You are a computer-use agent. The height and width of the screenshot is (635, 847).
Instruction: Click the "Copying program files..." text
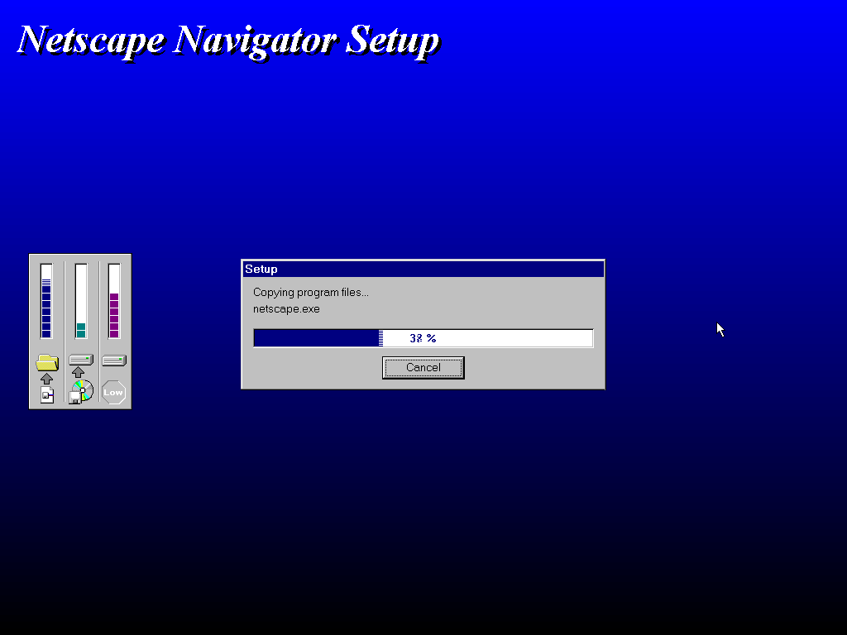point(311,292)
